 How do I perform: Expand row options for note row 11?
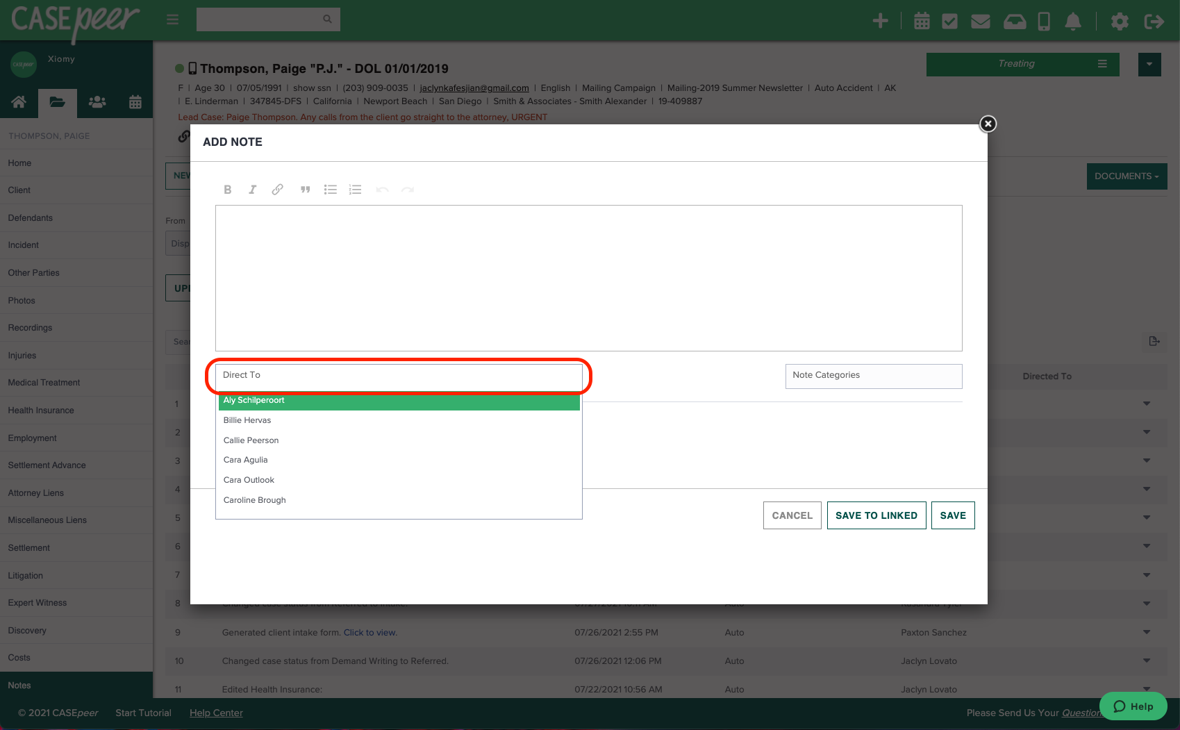click(1147, 689)
